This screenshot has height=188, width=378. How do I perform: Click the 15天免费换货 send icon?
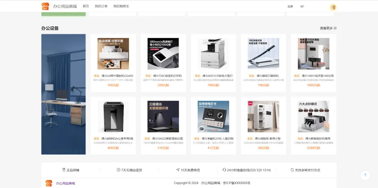tap(178, 170)
